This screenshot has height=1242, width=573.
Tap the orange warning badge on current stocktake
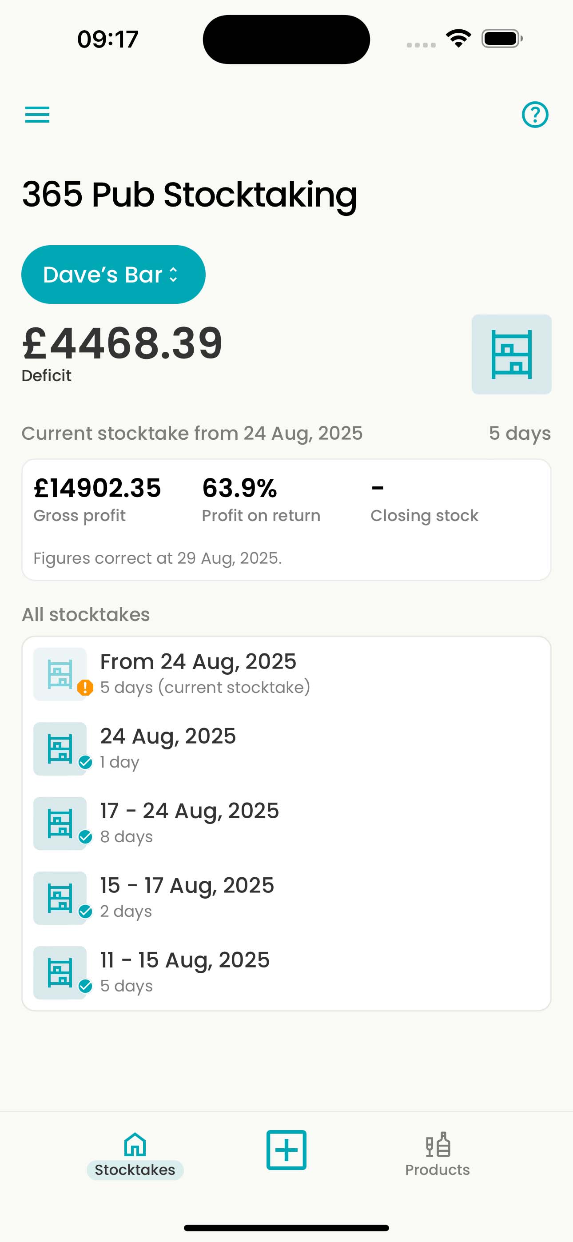tap(85, 687)
